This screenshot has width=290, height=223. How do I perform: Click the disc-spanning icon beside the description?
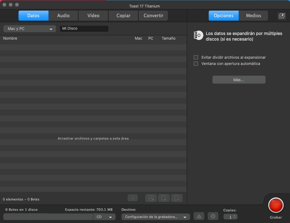click(198, 35)
